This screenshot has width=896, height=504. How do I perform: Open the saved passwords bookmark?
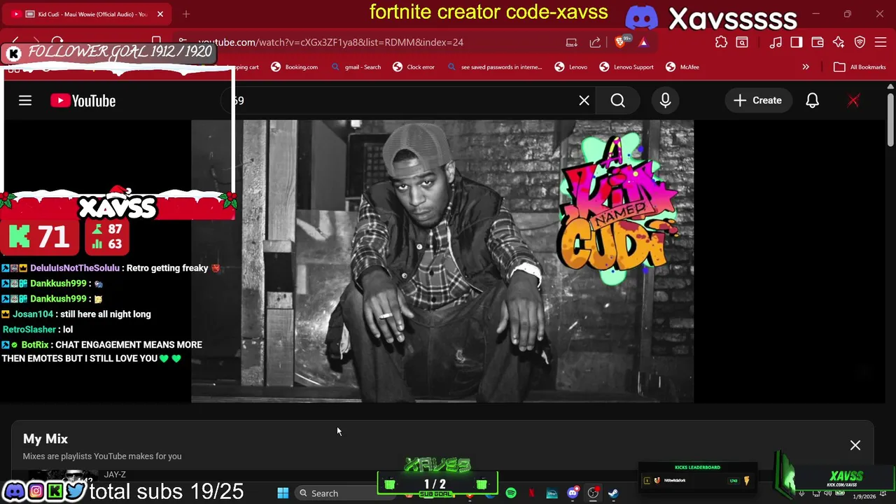pos(494,67)
